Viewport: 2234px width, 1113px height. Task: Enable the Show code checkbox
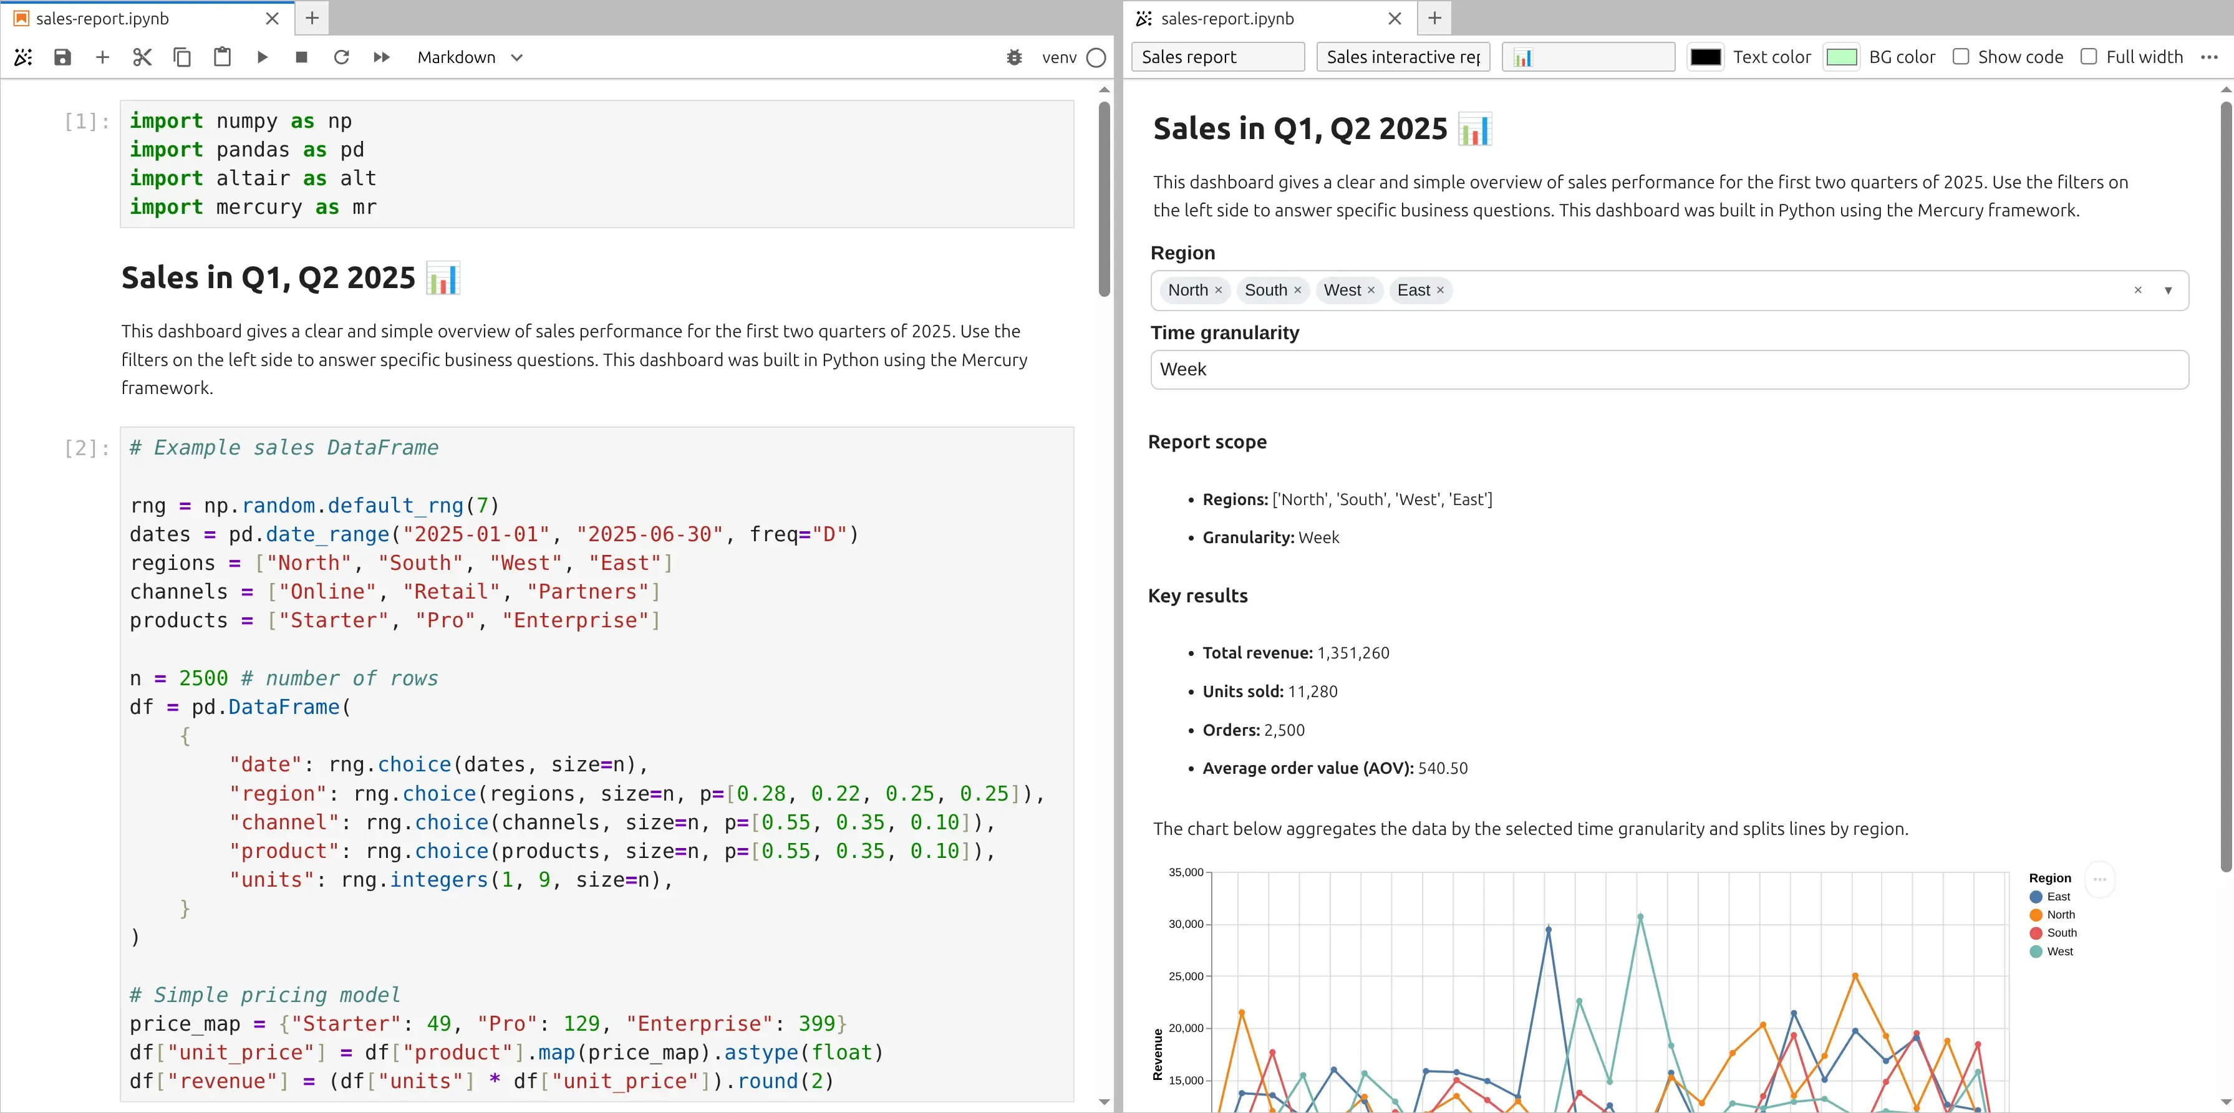1961,56
